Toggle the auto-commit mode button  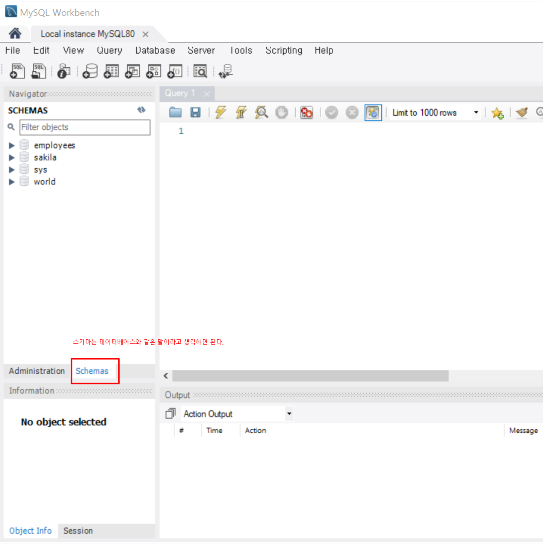coord(373,112)
